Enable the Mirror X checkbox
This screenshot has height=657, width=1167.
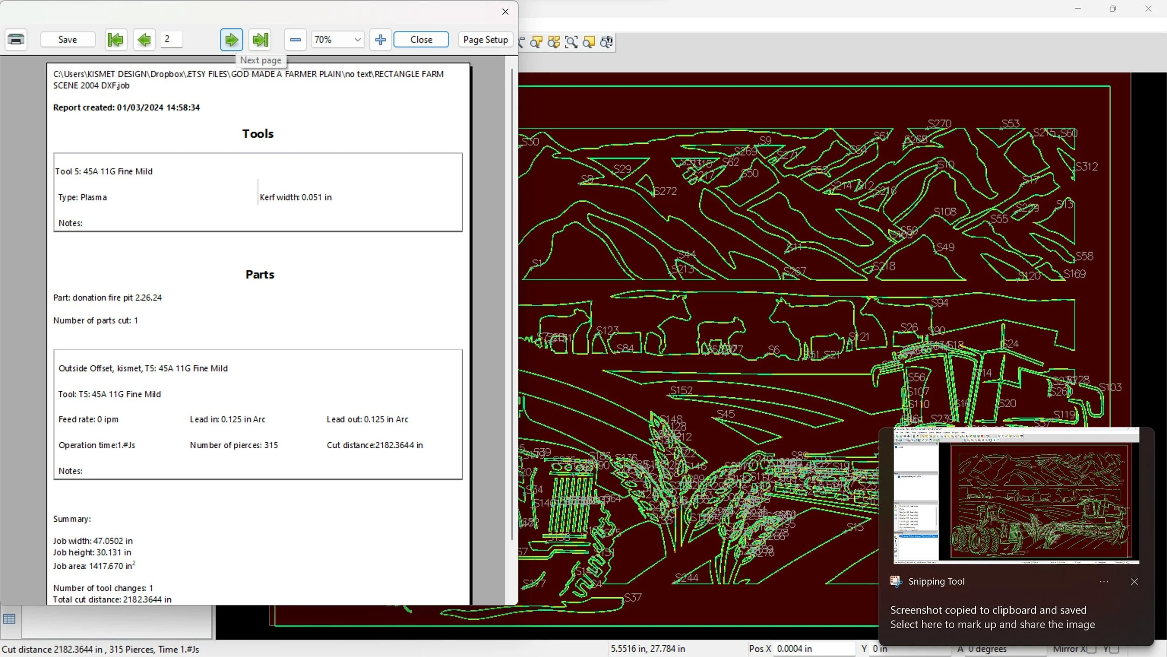[x=1092, y=649]
